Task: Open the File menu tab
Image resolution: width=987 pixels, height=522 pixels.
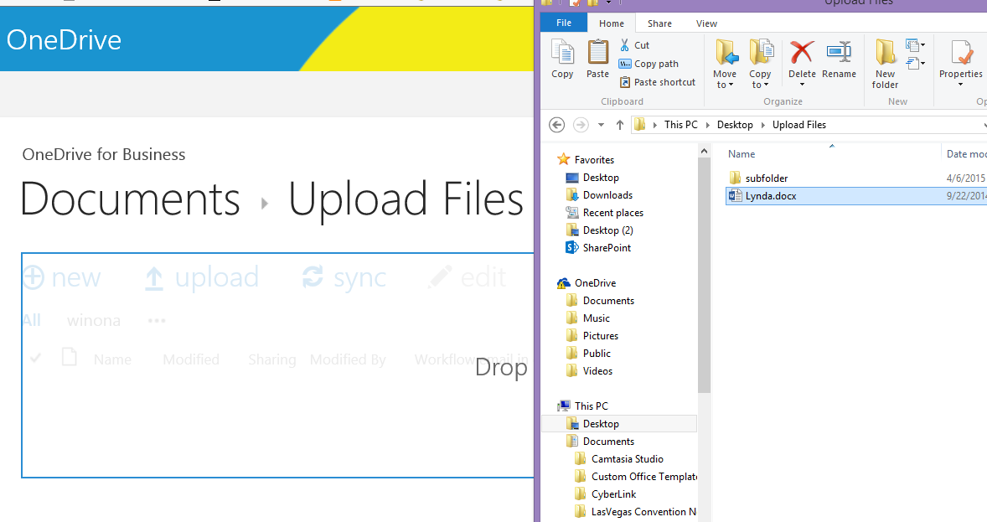Action: click(564, 23)
